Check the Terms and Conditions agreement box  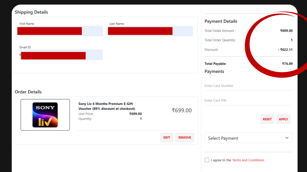[207, 160]
